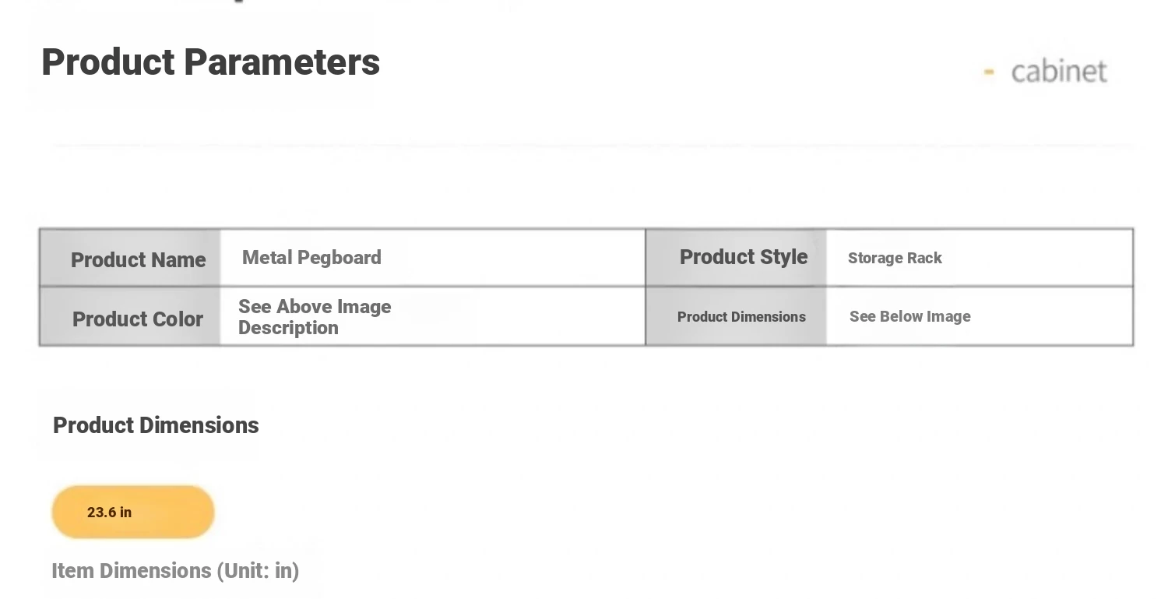Click the word Description in the color value

click(x=288, y=328)
